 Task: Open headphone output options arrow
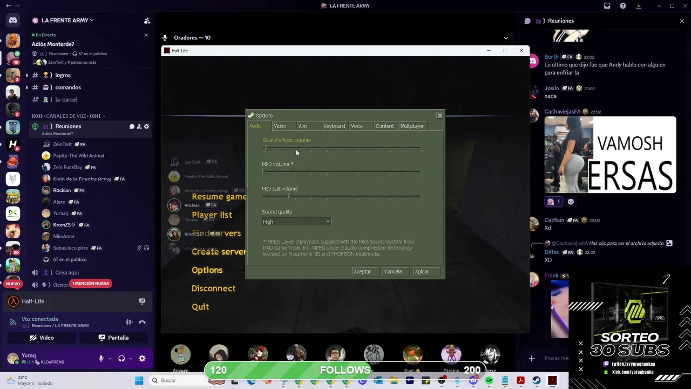[130, 358]
